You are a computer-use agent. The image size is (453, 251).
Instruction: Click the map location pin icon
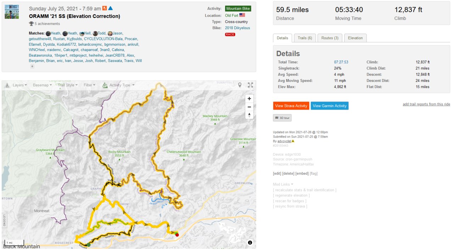240,85
